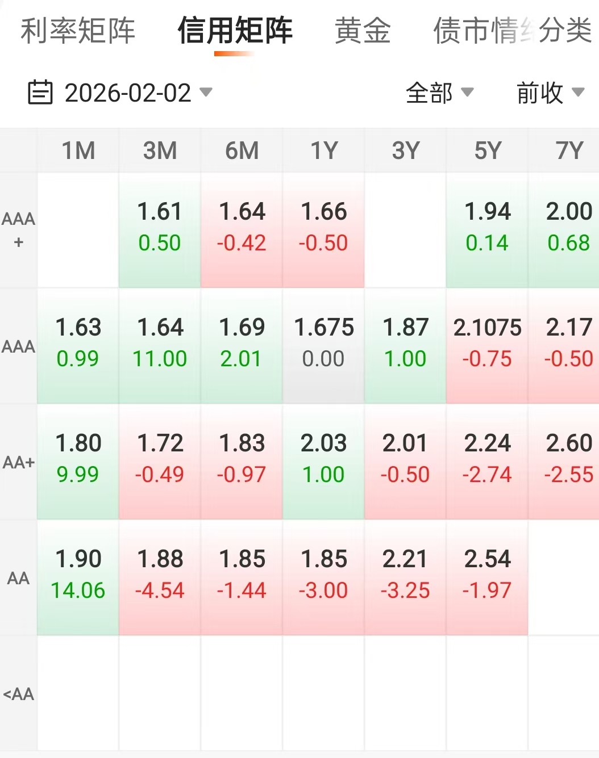Expand the 全部 filter dropdown
Screen dimensions: 599x758
439,93
